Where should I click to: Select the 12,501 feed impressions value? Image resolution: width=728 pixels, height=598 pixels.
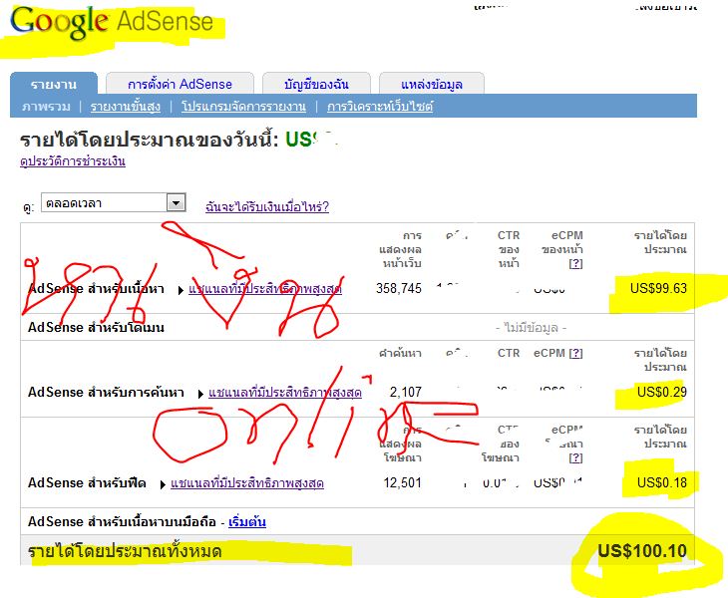tap(403, 483)
